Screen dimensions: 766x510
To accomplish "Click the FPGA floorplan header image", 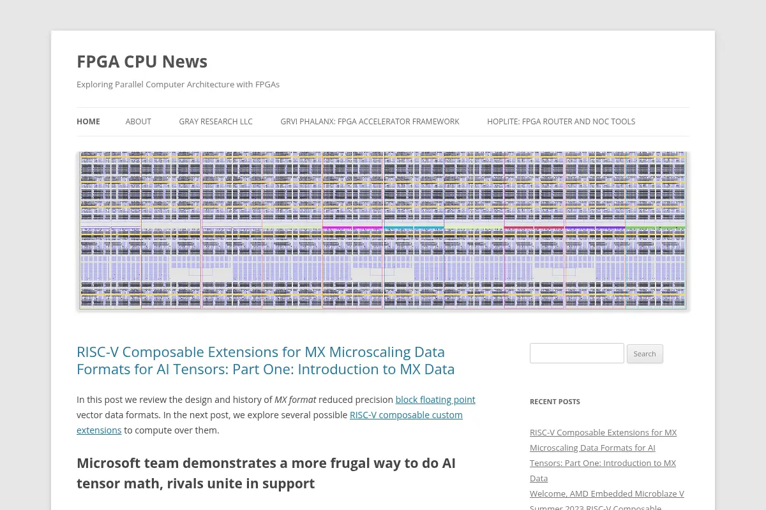I will click(383, 231).
